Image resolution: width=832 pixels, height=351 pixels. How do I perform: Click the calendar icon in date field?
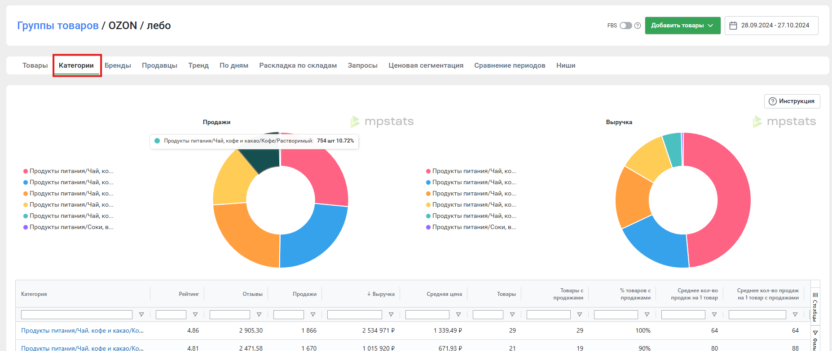coord(733,26)
